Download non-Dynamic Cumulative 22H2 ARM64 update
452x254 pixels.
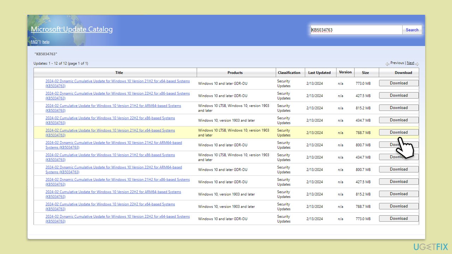coord(399,194)
